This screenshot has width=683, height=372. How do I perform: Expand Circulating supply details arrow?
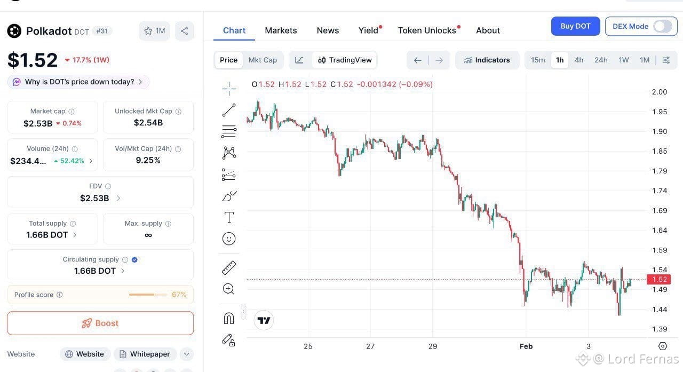pyautogui.click(x=123, y=271)
